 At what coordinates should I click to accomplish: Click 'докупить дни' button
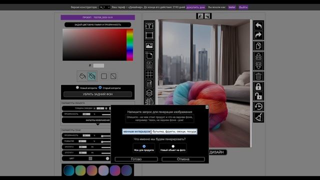pos(195,7)
